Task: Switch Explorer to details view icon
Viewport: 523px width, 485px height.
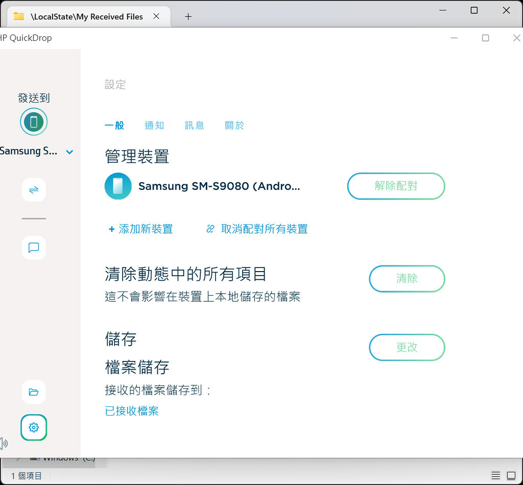Action: [x=495, y=475]
